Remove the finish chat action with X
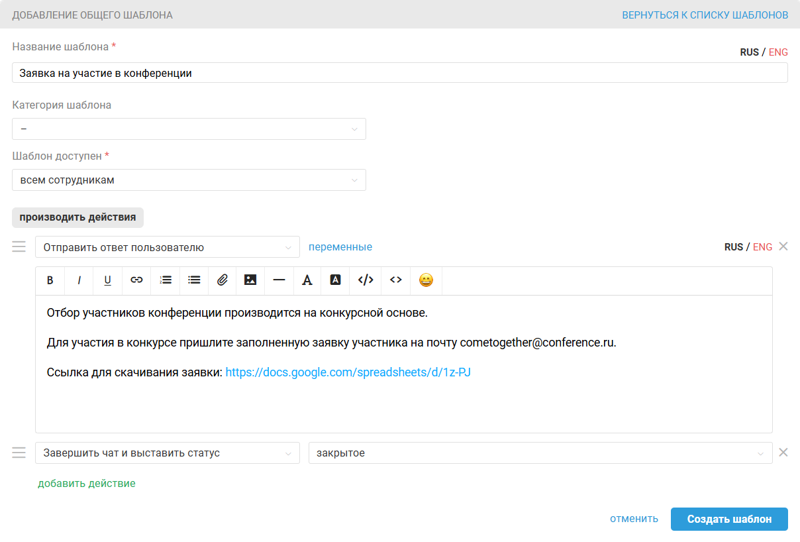This screenshot has height=542, width=800. pos(783,453)
